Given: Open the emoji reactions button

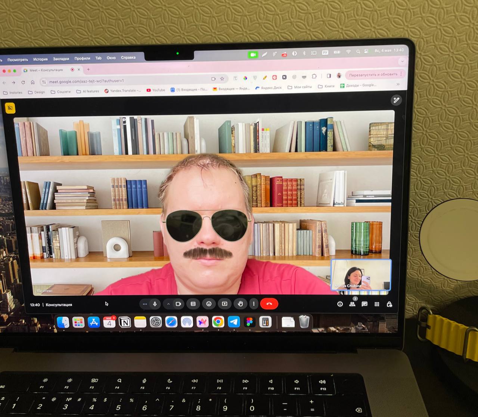Looking at the screenshot, I should (x=209, y=304).
